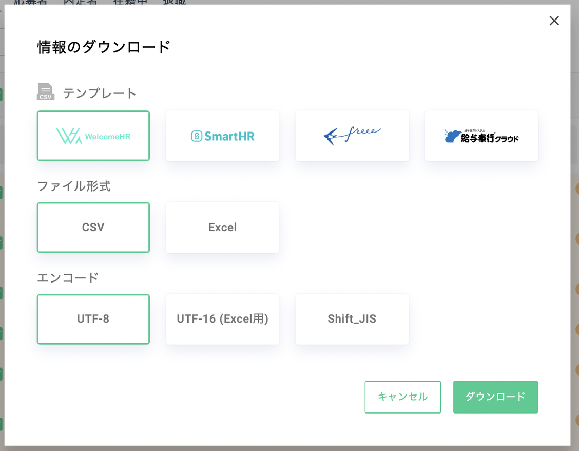Go to the 在籍中 tab
The height and width of the screenshot is (451, 579).
130,2
